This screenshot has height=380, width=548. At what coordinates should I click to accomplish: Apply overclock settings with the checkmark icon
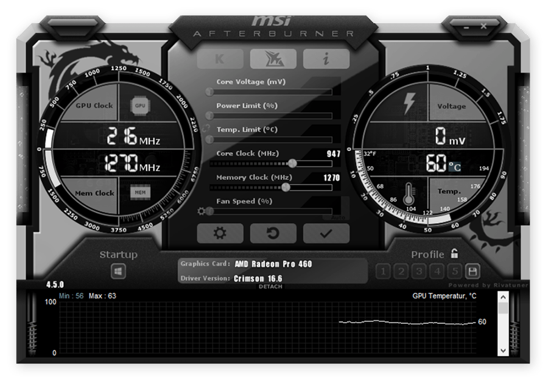pyautogui.click(x=326, y=233)
